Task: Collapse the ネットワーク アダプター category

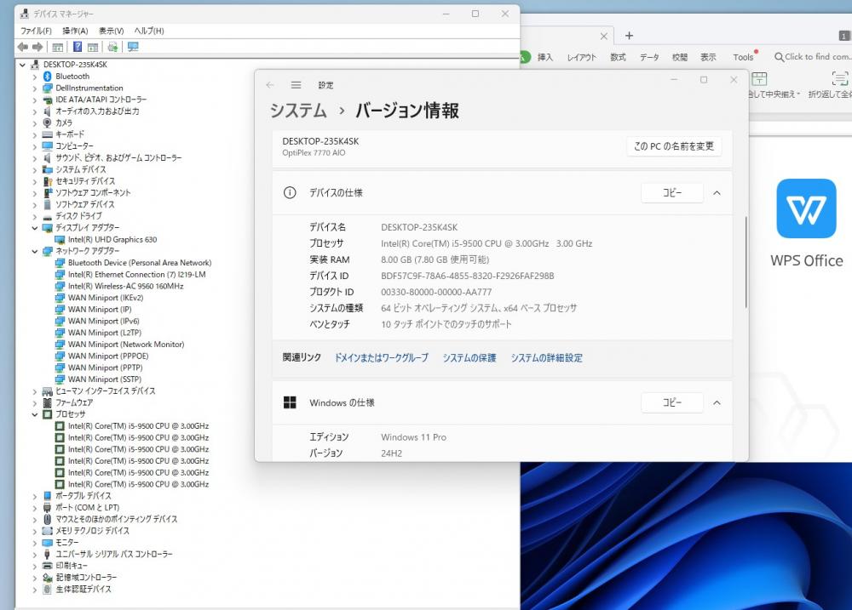Action: tap(35, 251)
